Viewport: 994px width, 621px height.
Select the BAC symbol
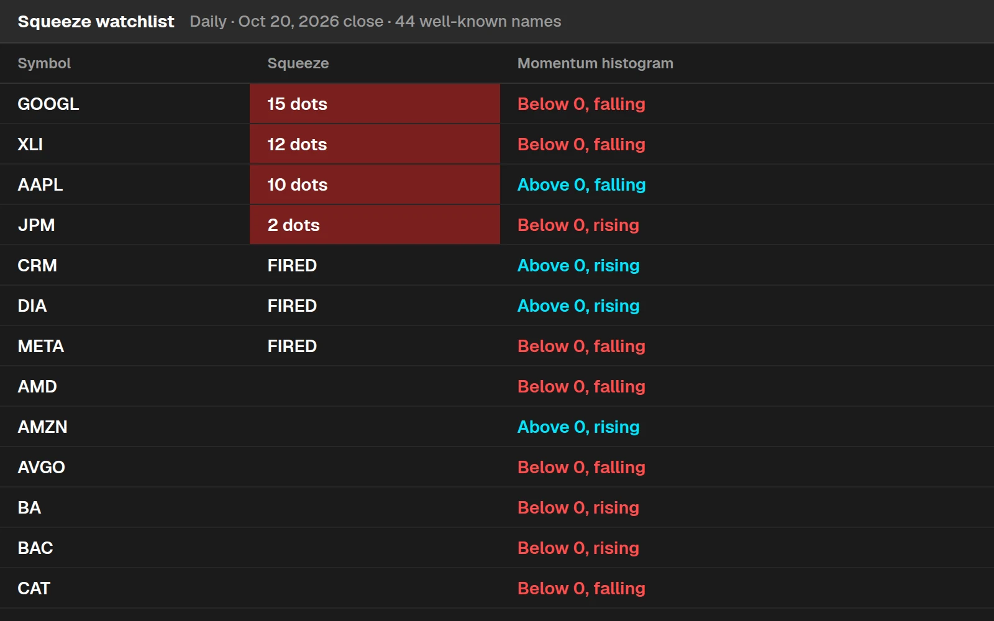point(35,548)
